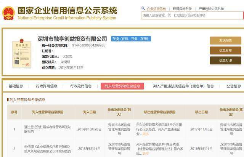Click 更多 link in table row 2
244x157 pixels.
pyautogui.click(x=146, y=154)
